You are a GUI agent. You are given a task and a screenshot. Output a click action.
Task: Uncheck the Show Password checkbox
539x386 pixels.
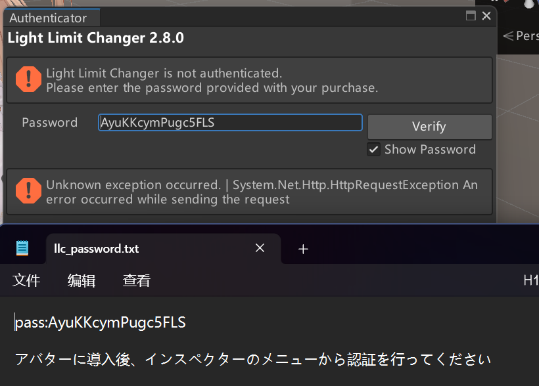[373, 150]
